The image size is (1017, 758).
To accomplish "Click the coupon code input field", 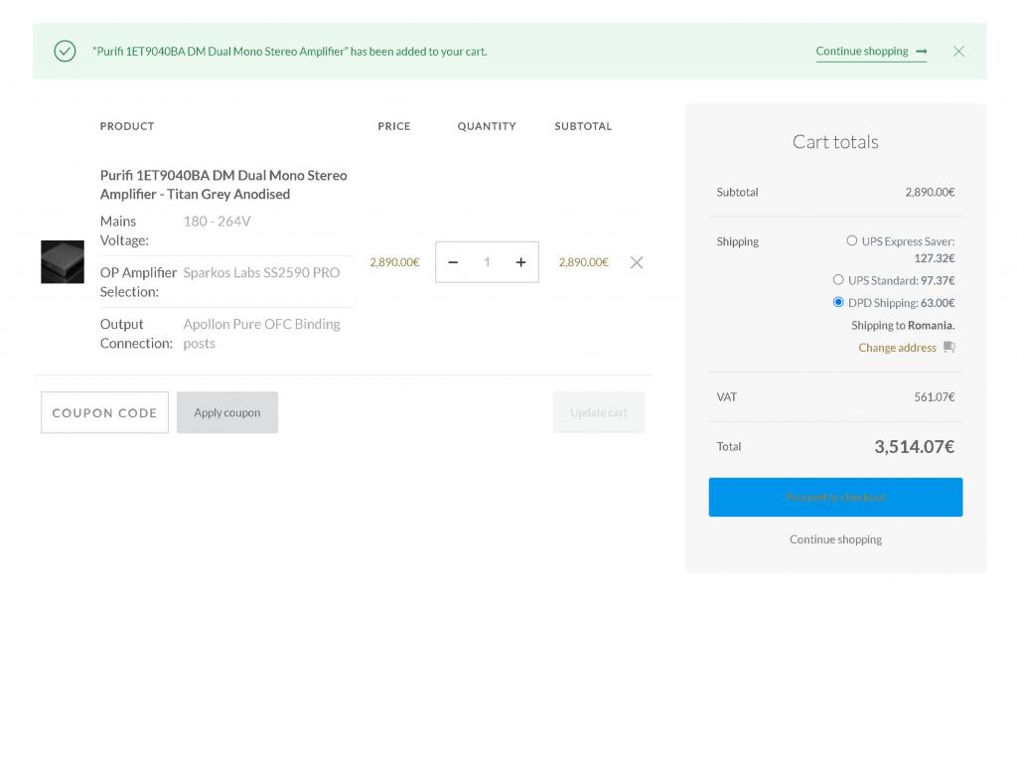I will point(104,412).
